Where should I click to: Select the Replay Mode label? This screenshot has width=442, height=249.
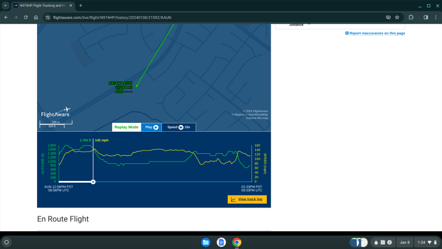[127, 127]
